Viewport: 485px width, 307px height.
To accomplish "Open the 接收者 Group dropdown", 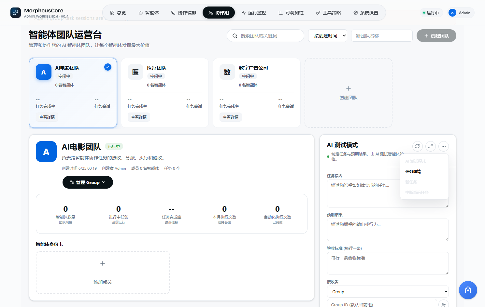I will pyautogui.click(x=388, y=291).
